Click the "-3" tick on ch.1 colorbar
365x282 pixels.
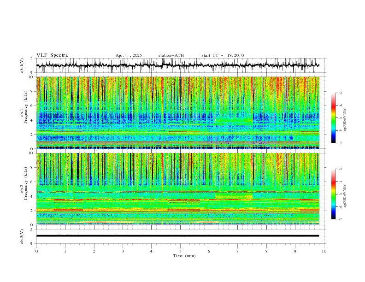tap(340, 93)
